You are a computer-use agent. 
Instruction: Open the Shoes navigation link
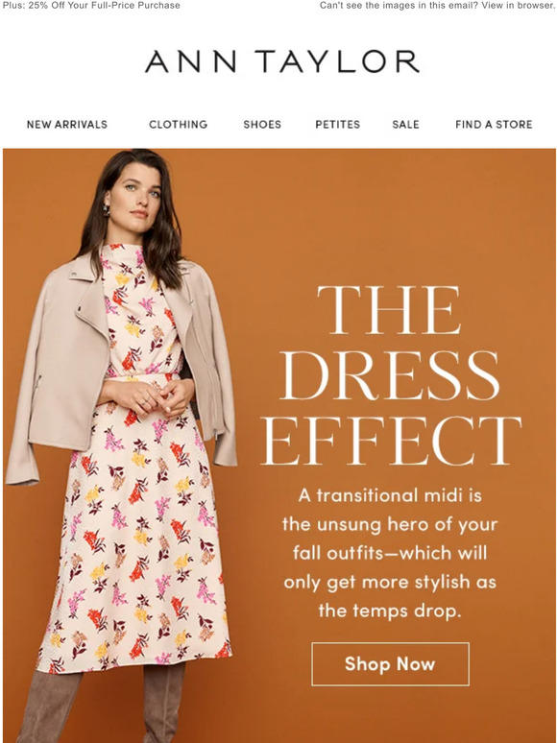[x=262, y=125]
